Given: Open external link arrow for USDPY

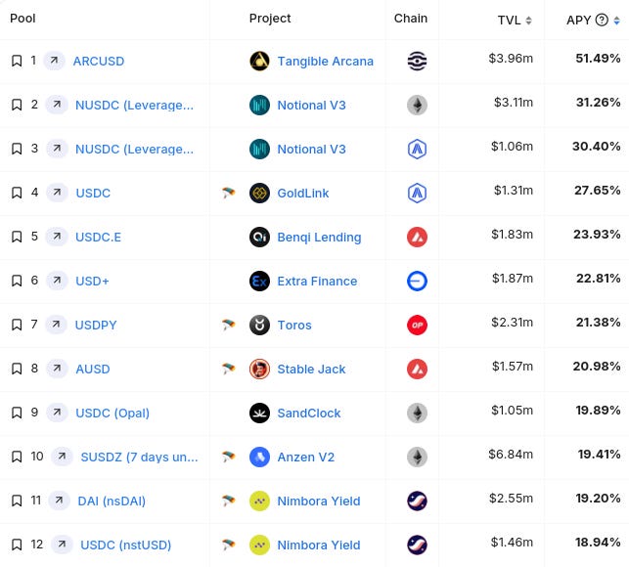Looking at the screenshot, I should point(56,325).
